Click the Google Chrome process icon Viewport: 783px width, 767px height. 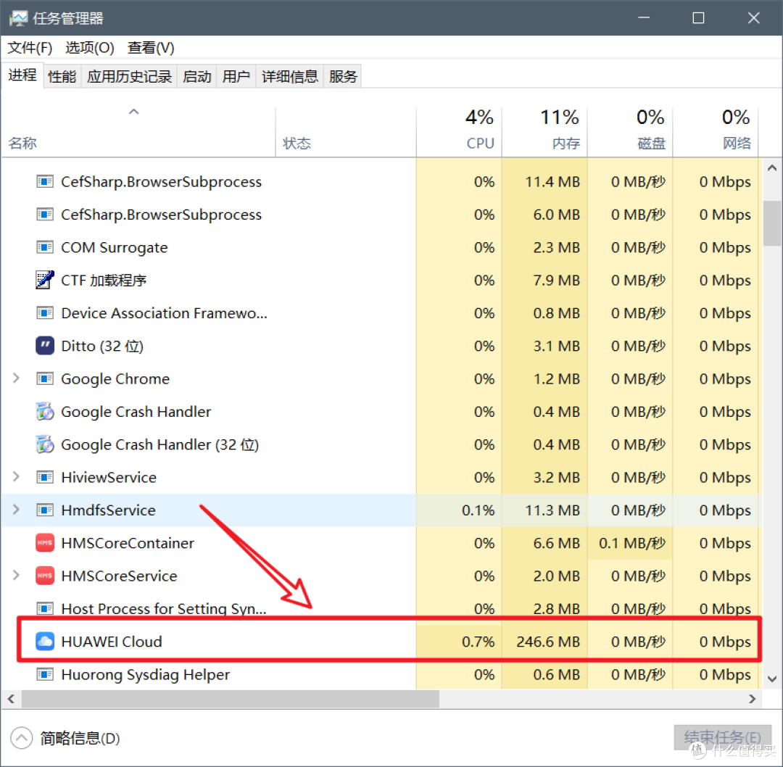coord(45,378)
